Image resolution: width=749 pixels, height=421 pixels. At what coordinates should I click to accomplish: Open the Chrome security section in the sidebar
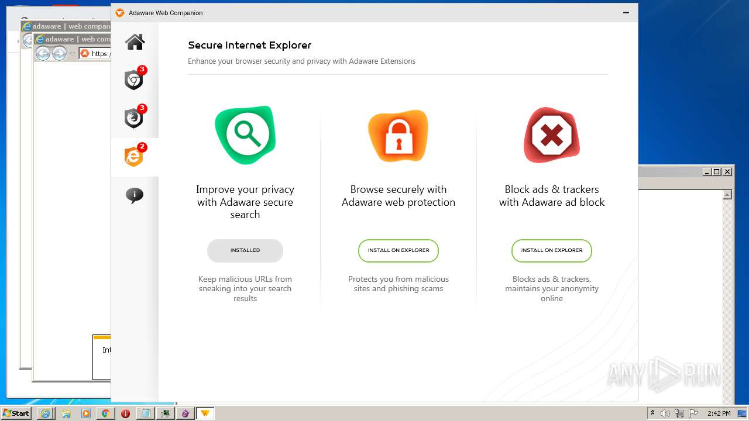pyautogui.click(x=135, y=80)
